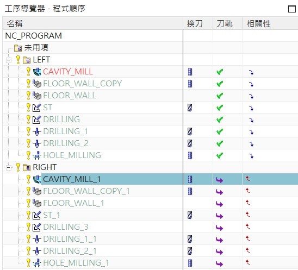Click the maximize panel square button
The image size is (298, 270).
pyautogui.click(x=292, y=9)
